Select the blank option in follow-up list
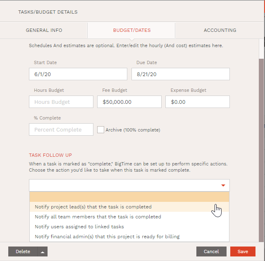265x261 pixels. pyautogui.click(x=129, y=197)
